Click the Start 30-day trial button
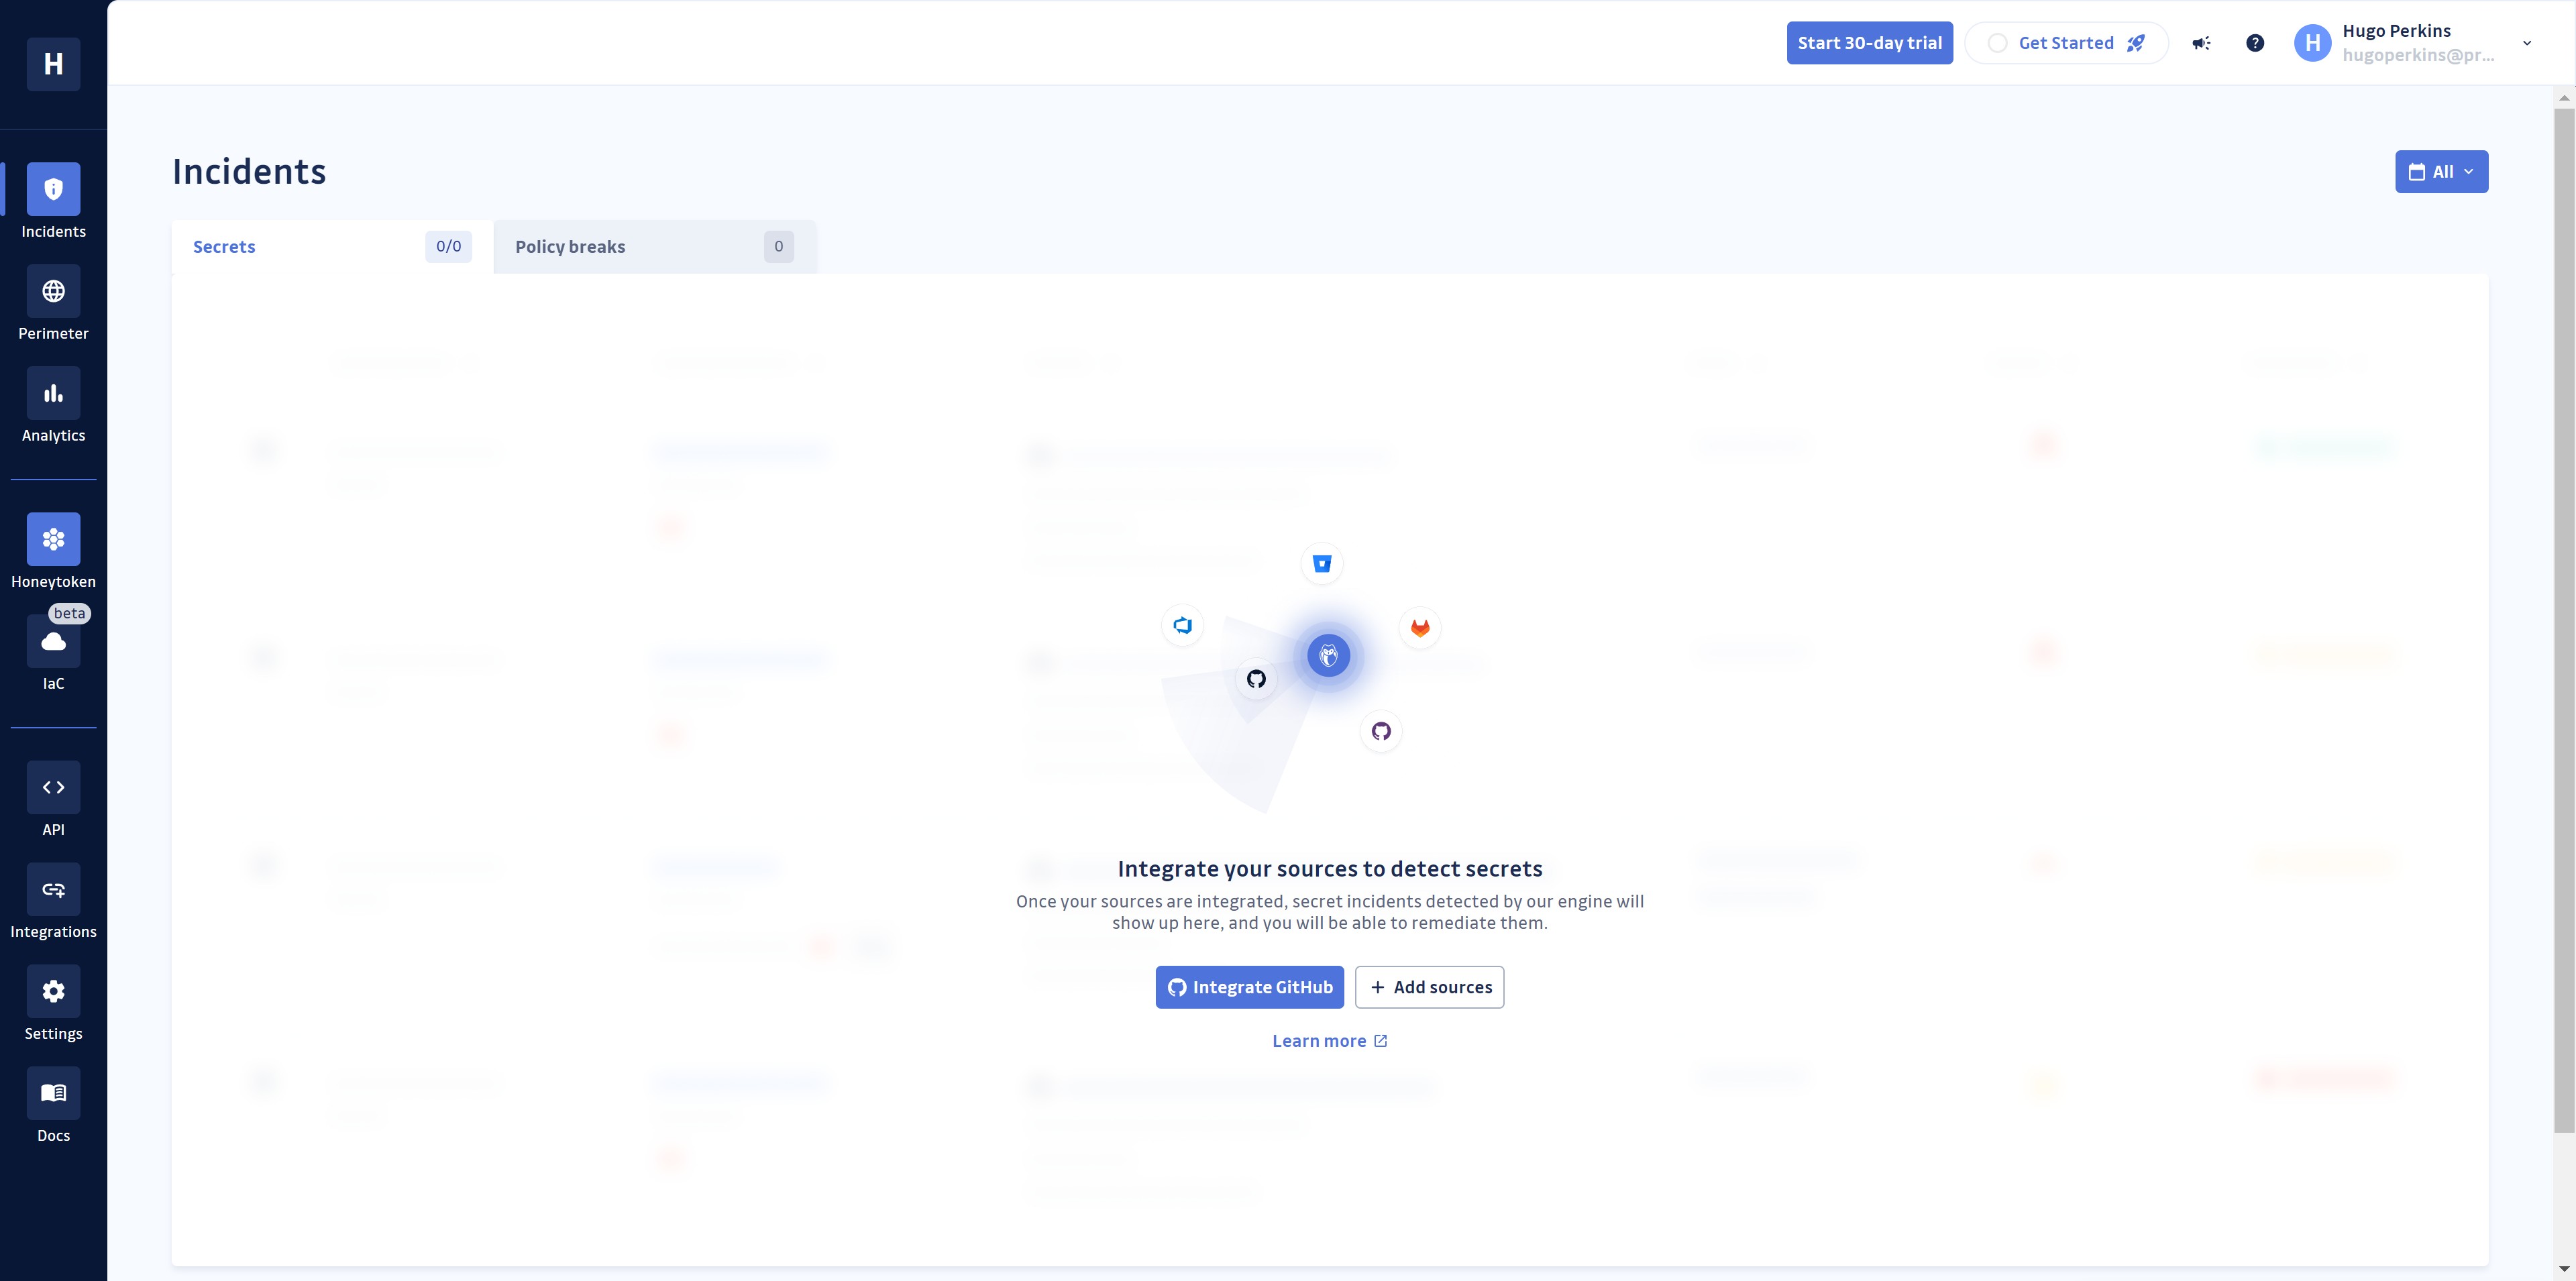 click(x=1869, y=43)
